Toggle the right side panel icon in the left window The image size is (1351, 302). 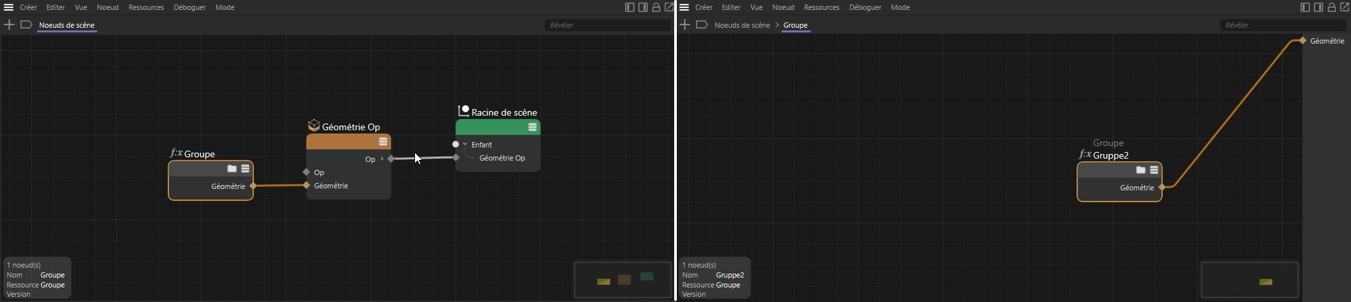click(x=643, y=7)
